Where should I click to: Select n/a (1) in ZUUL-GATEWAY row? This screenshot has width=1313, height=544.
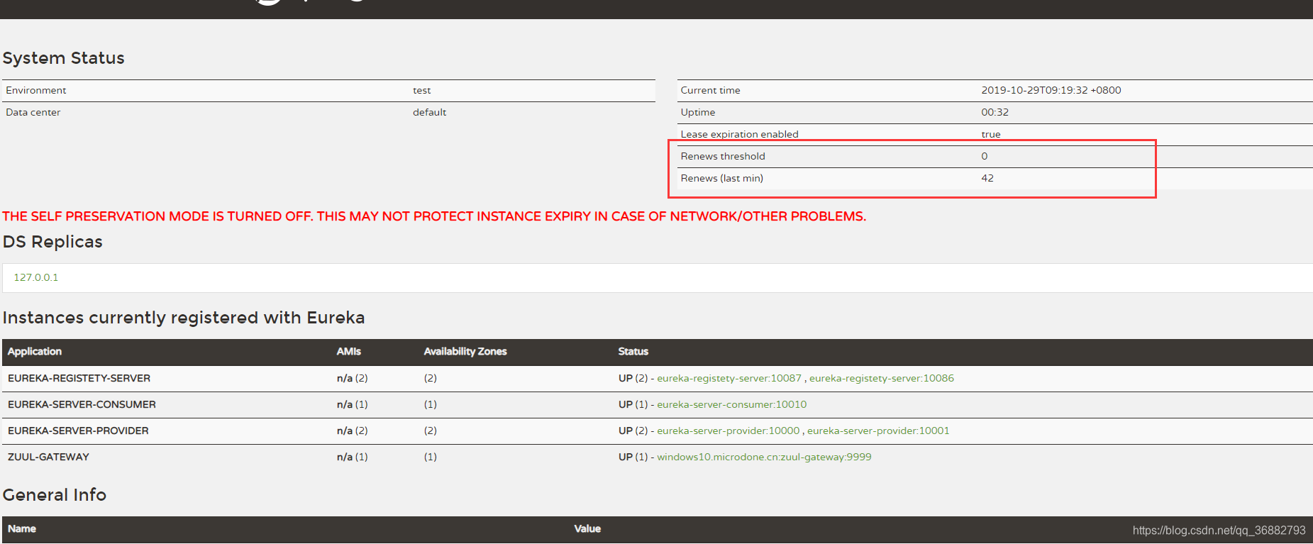(353, 457)
